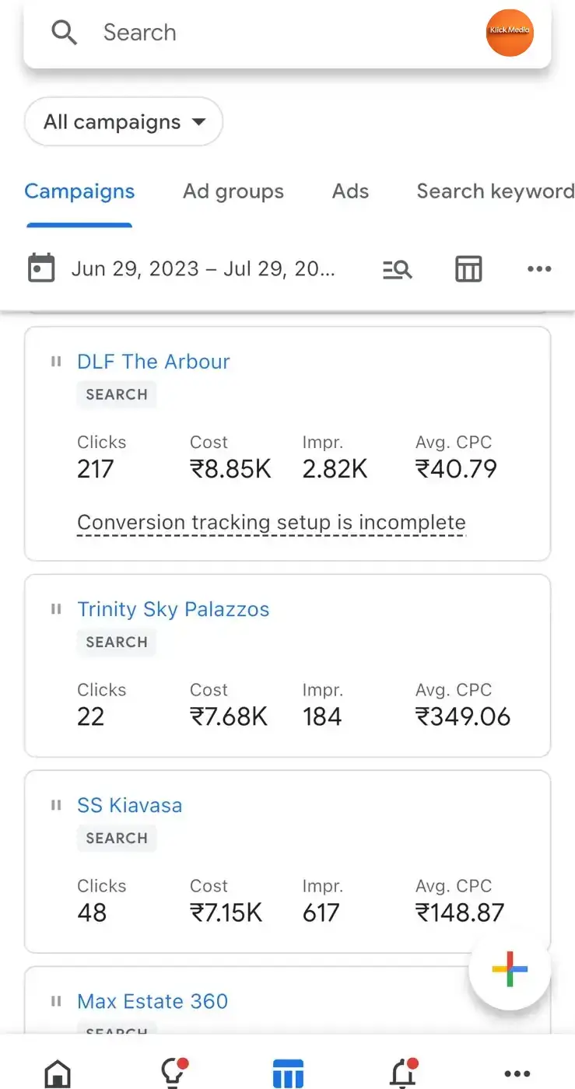Tap the search magnifier icon
575x1089 pixels.
(64, 33)
